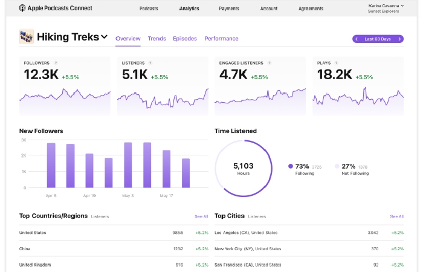Switch to the Trends tab
Screen dimensions: 423x272
click(157, 39)
